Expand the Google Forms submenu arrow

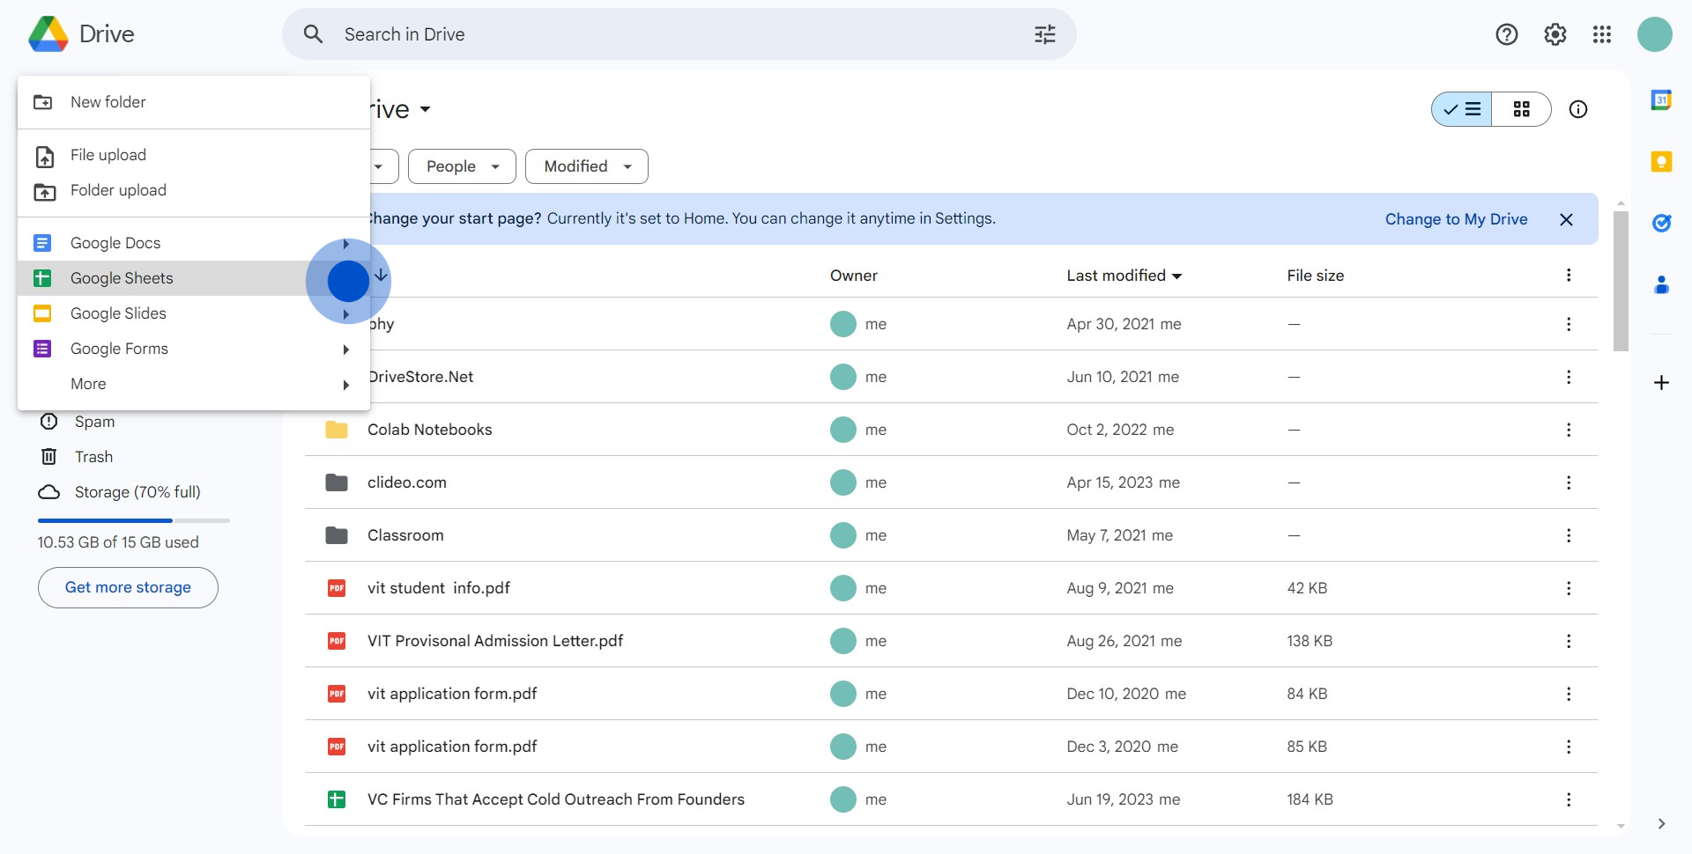pos(346,350)
